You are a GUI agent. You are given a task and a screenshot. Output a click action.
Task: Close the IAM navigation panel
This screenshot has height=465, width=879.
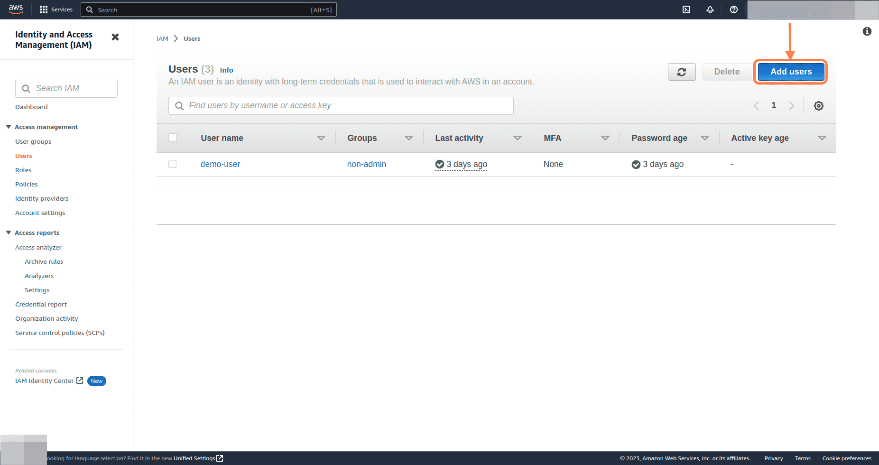pos(115,37)
